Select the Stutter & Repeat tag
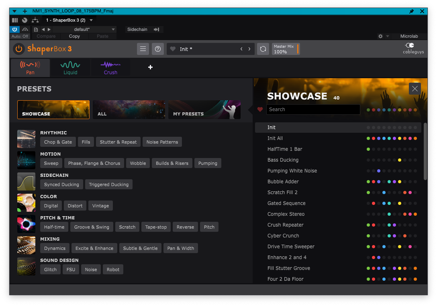Image resolution: width=437 pixels, height=306 pixels. pos(118,142)
